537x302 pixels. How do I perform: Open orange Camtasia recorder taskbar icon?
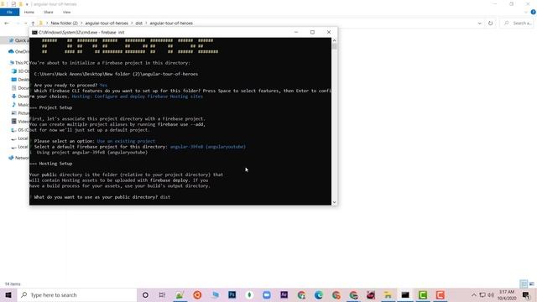point(440,294)
